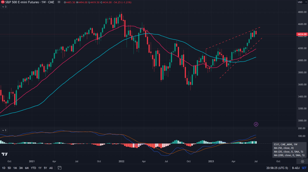The width and height of the screenshot is (308, 172).
Task: Toggle B-ADJ back-adjustment for contract changes
Action: coord(295,168)
